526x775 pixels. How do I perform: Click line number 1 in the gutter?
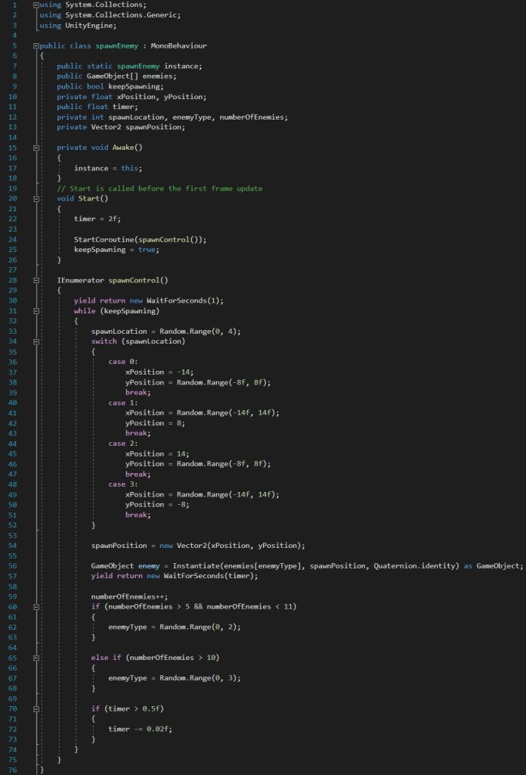click(x=14, y=5)
